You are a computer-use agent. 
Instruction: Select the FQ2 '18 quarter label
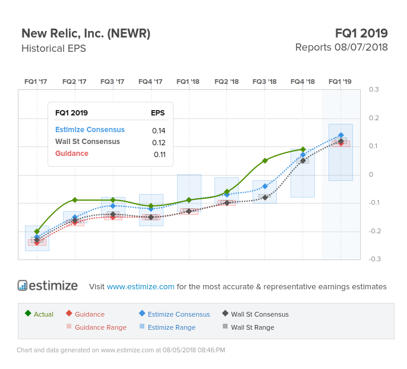tap(226, 82)
